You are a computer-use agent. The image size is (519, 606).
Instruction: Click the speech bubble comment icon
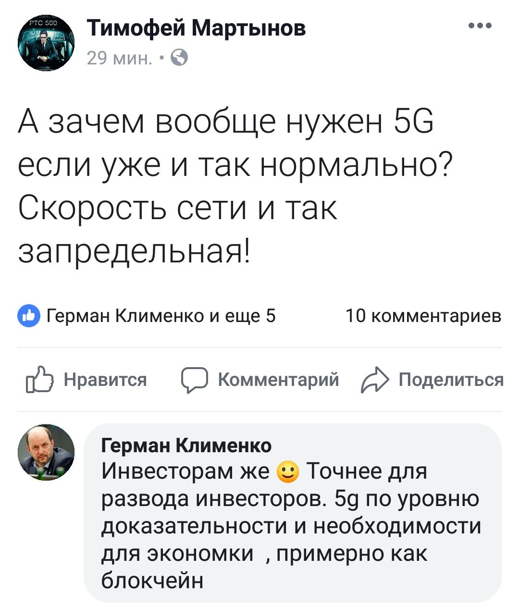click(x=194, y=380)
